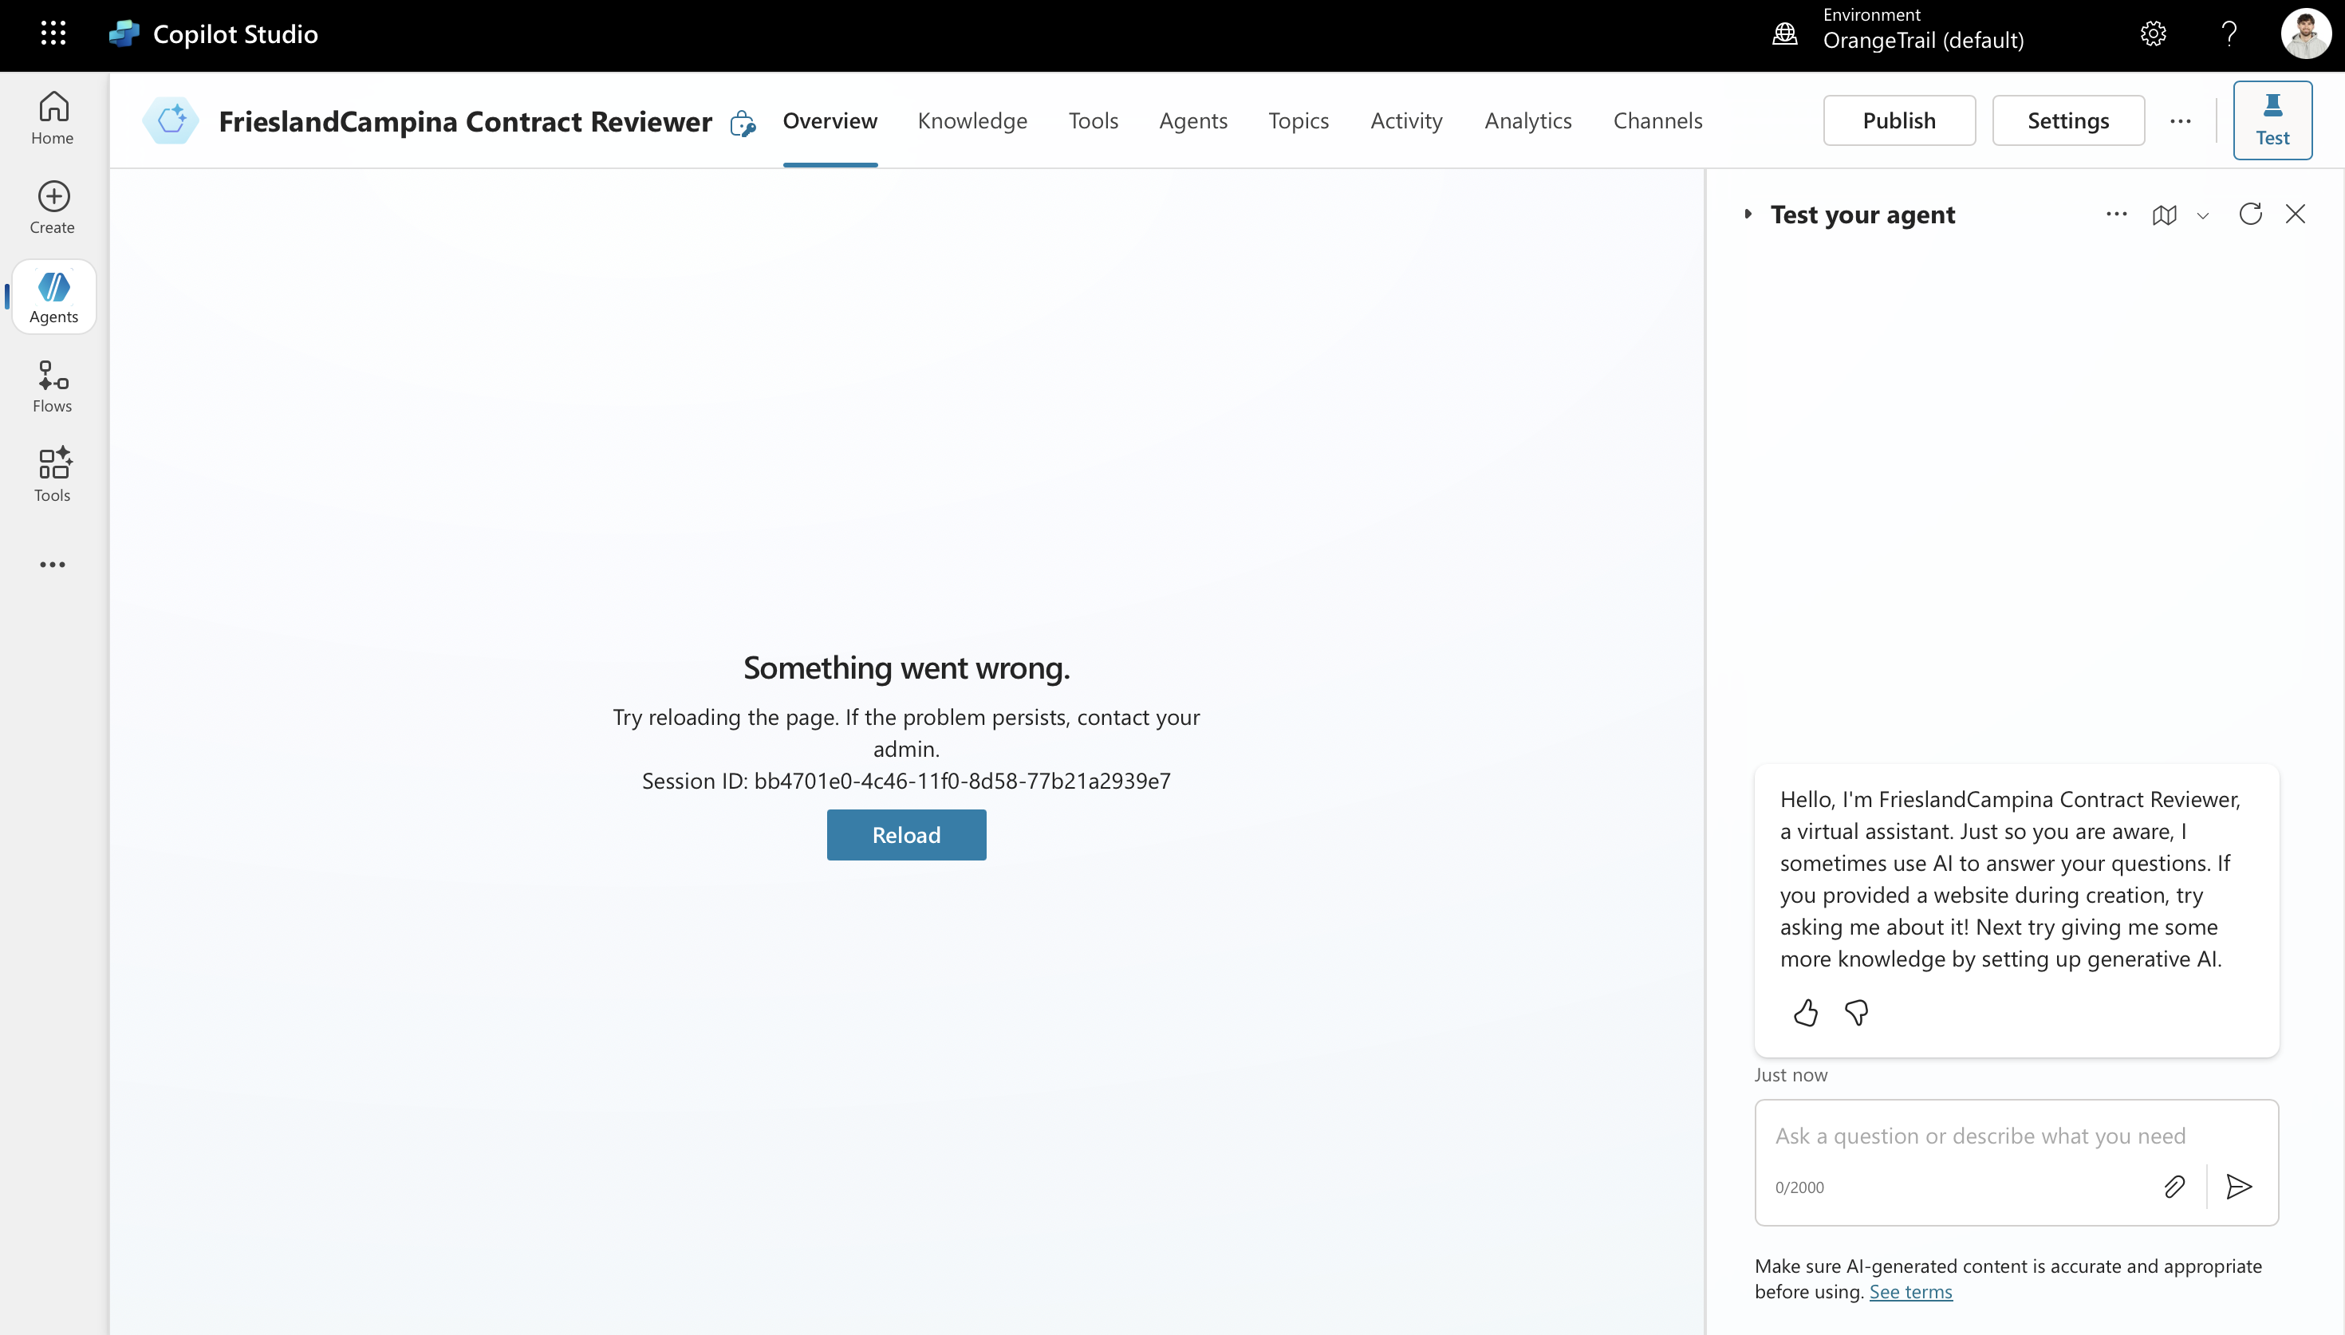Viewport: 2345px width, 1335px height.
Task: Click the Reload button
Action: coord(906,834)
